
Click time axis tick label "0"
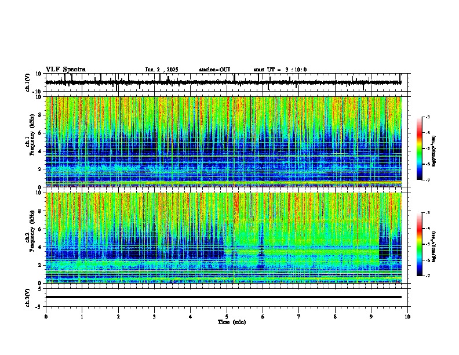point(46,317)
